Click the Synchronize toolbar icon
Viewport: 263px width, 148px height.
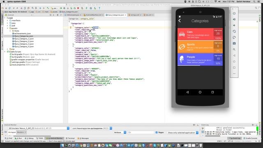tap(10, 8)
